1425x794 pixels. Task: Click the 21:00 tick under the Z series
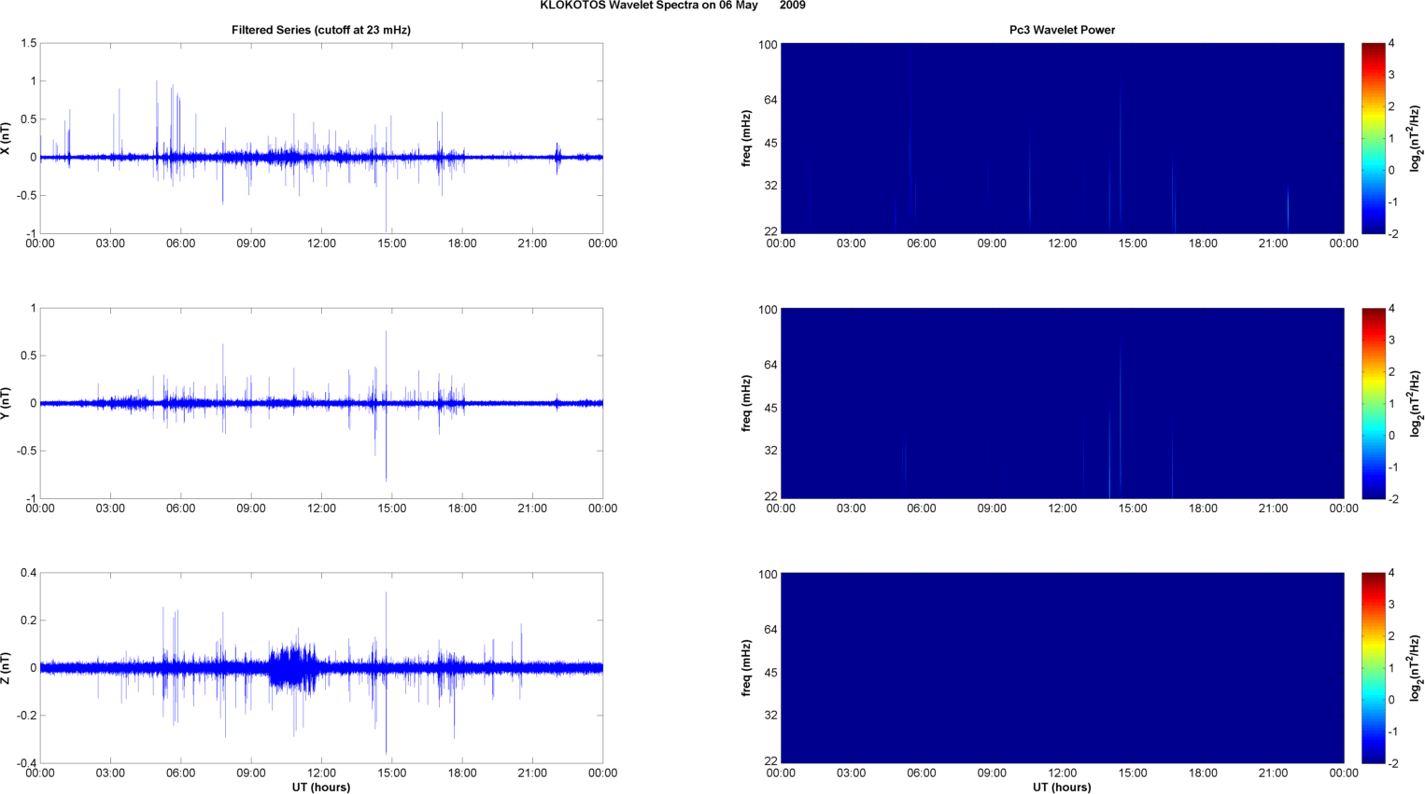click(532, 773)
